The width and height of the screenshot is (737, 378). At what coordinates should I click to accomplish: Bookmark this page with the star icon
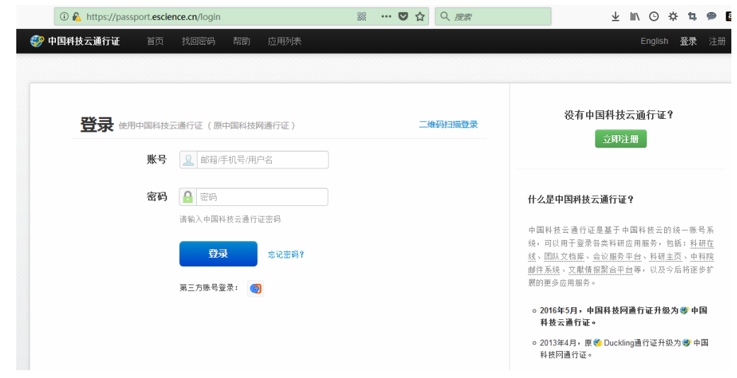[421, 16]
